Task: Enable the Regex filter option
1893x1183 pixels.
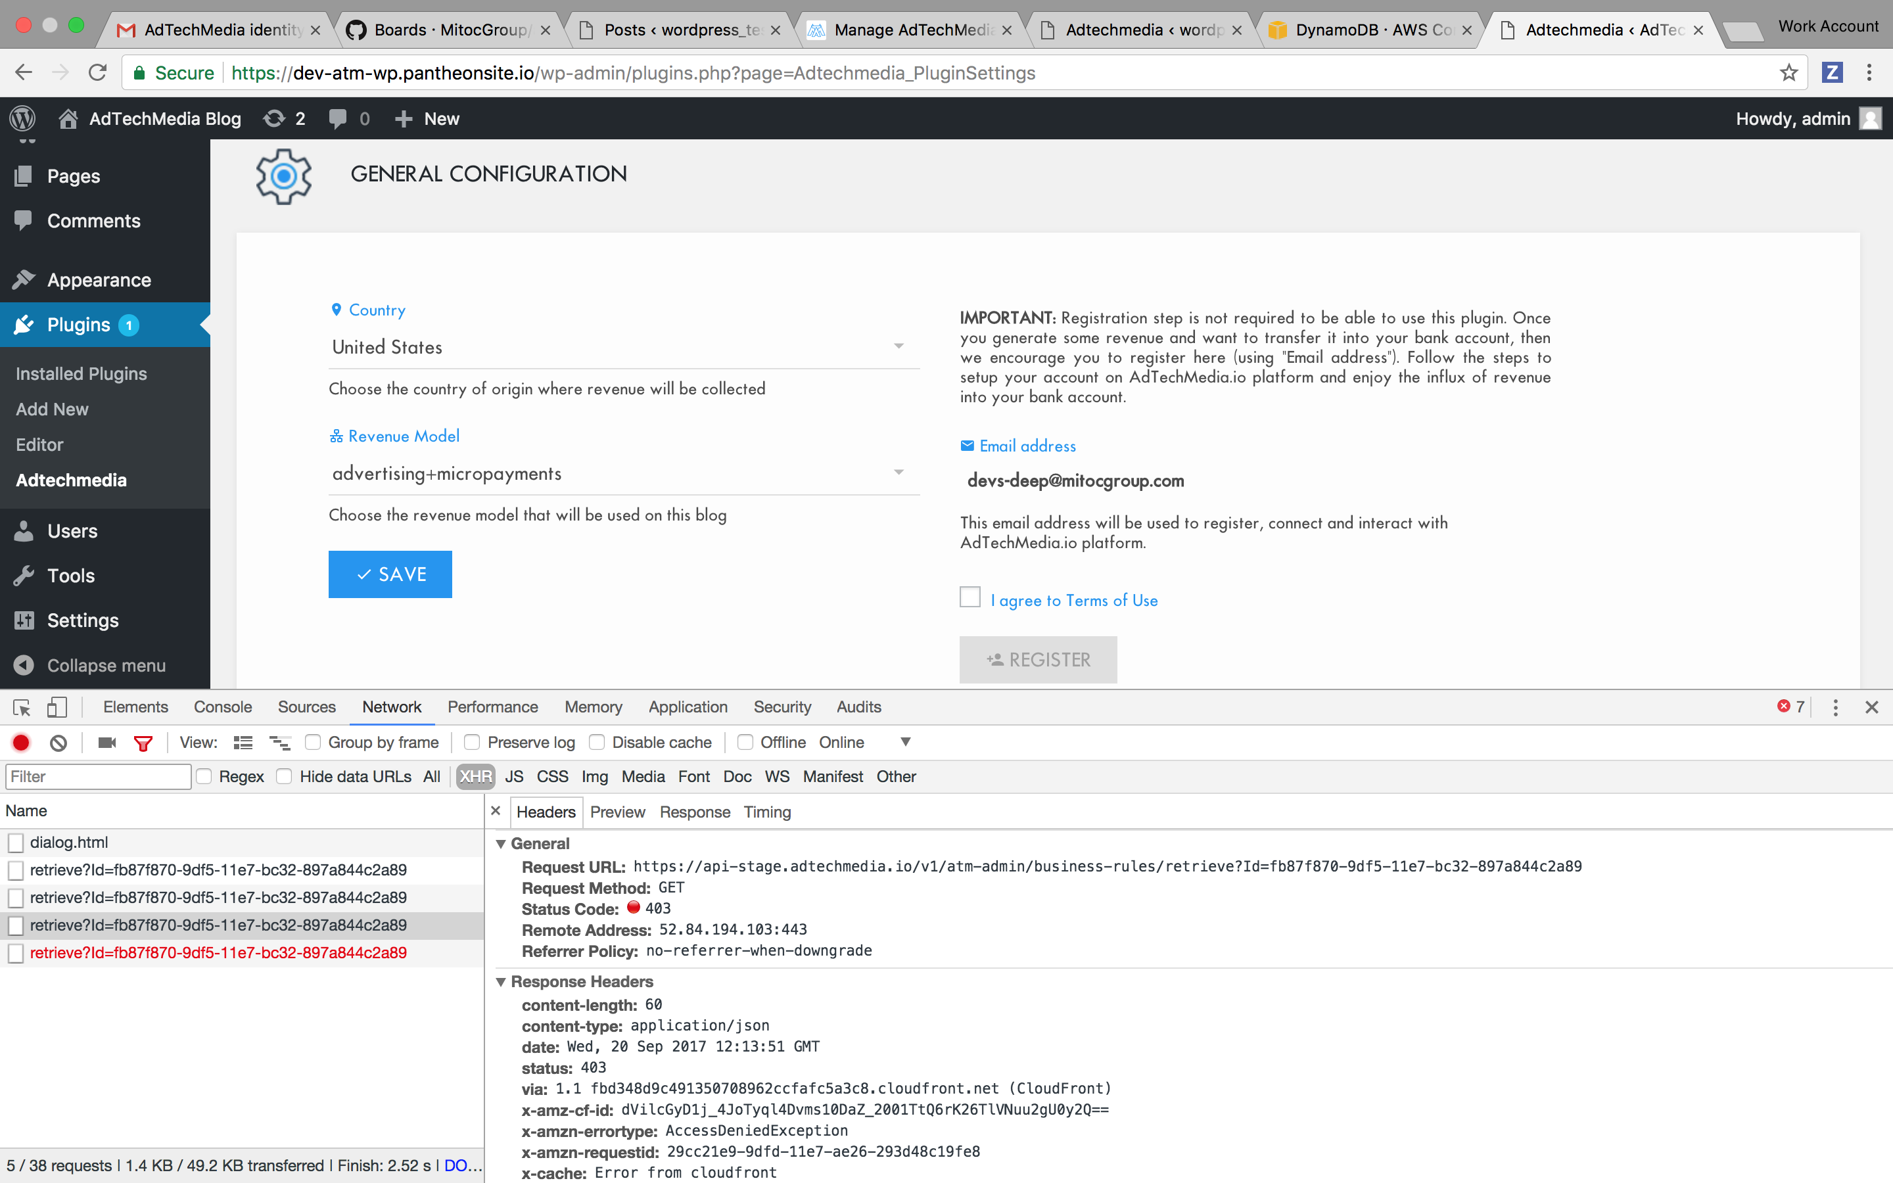Action: click(x=204, y=776)
